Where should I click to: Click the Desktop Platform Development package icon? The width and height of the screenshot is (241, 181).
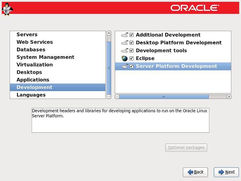125,43
